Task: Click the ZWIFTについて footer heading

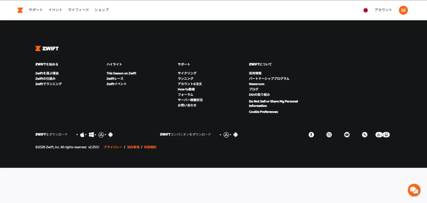Action: point(260,64)
